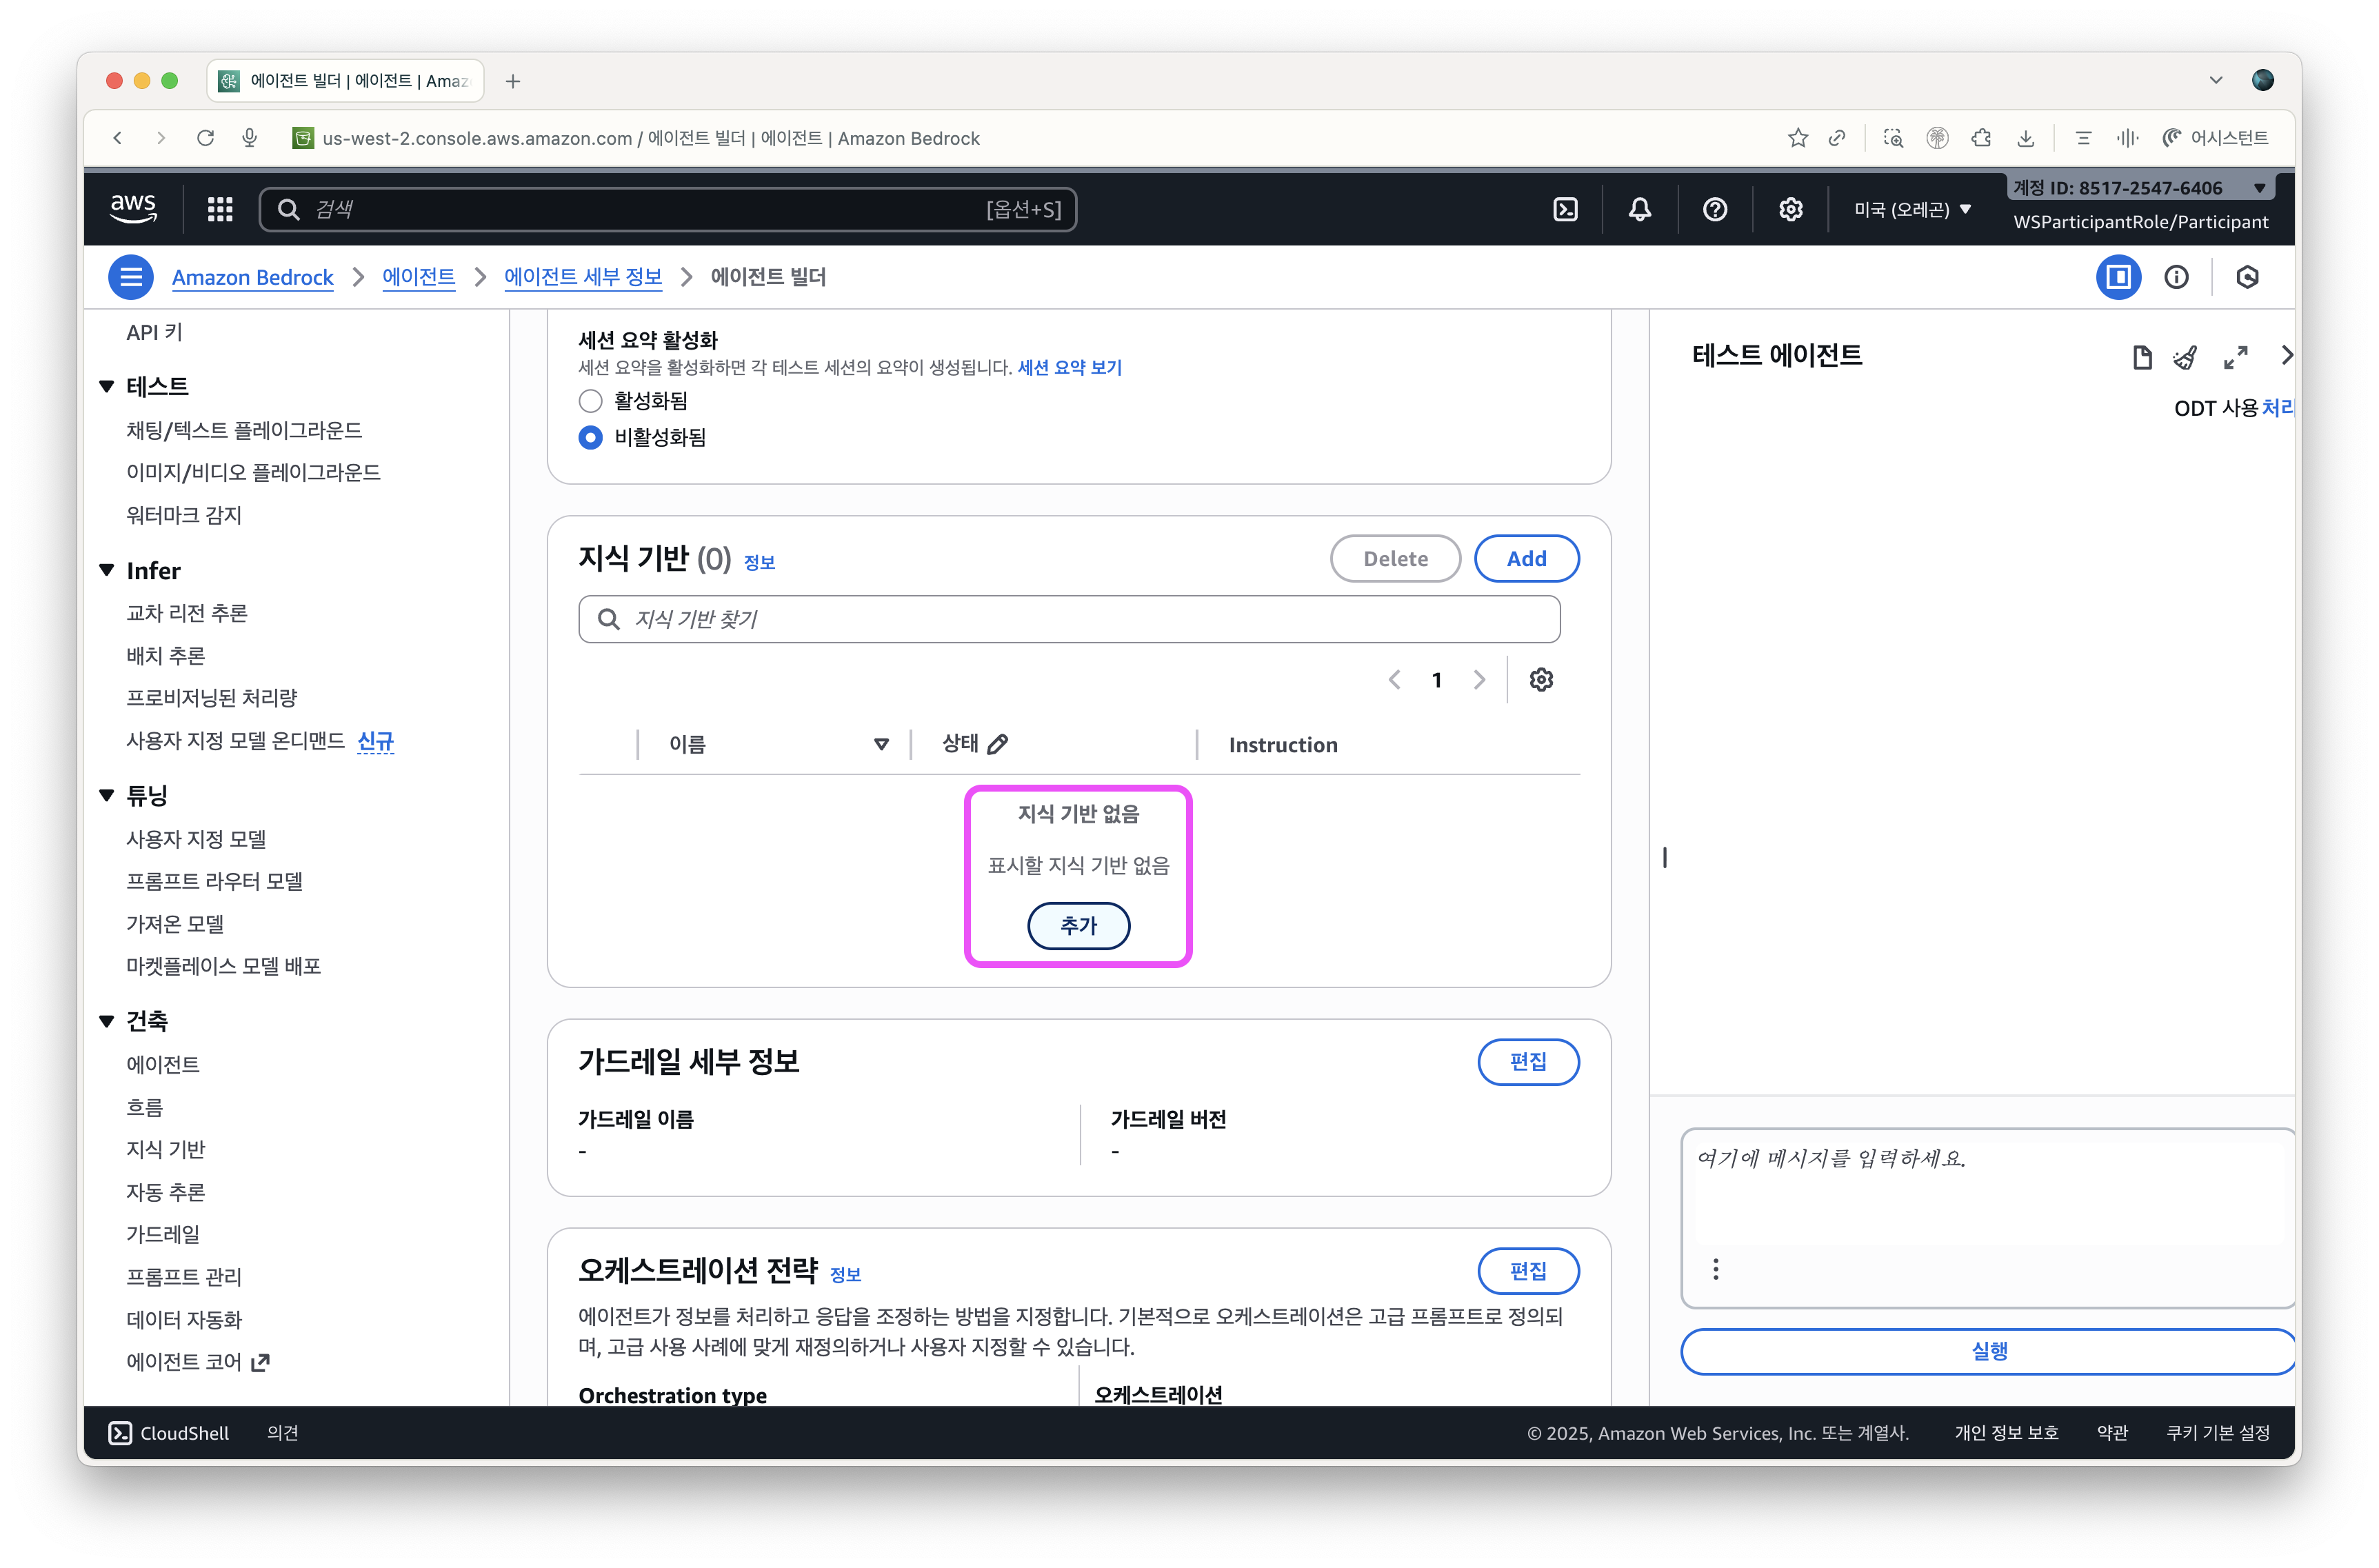Open 채팅/텍스트 플레이그라운드 in sidebar
The height and width of the screenshot is (1568, 2379).
[244, 430]
